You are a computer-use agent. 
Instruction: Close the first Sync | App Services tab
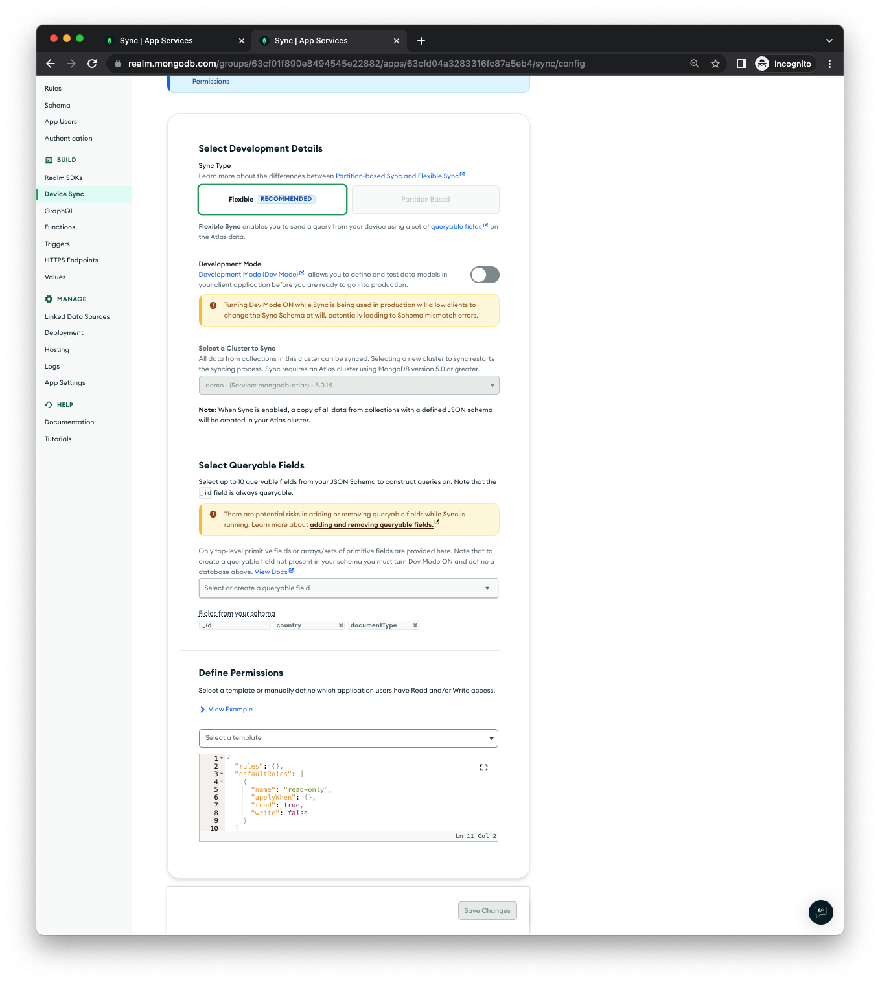click(x=242, y=41)
